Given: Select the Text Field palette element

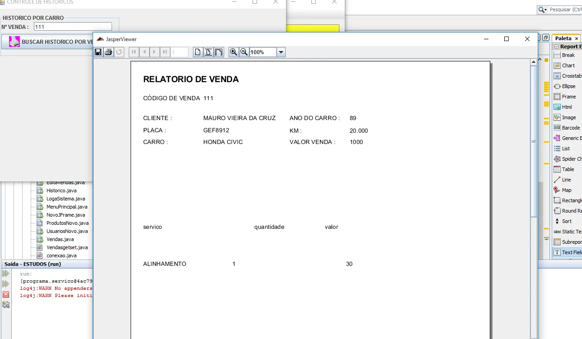Looking at the screenshot, I should 568,252.
